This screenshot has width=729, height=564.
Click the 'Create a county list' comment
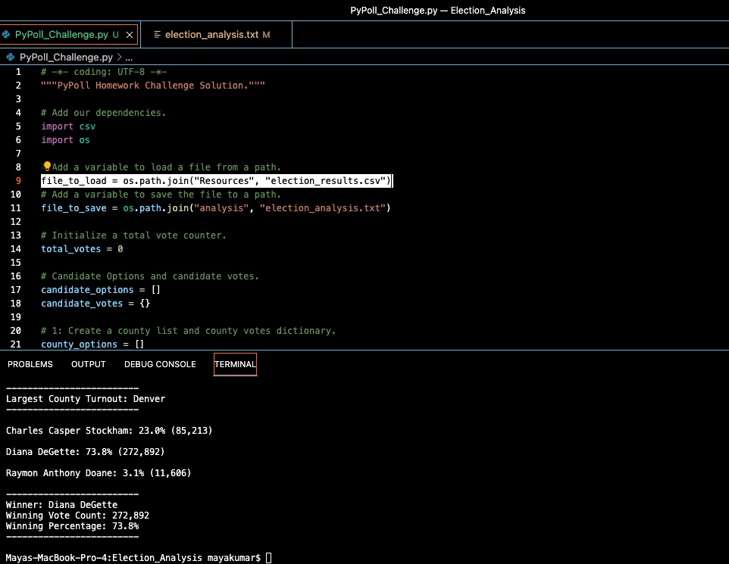[x=188, y=331]
